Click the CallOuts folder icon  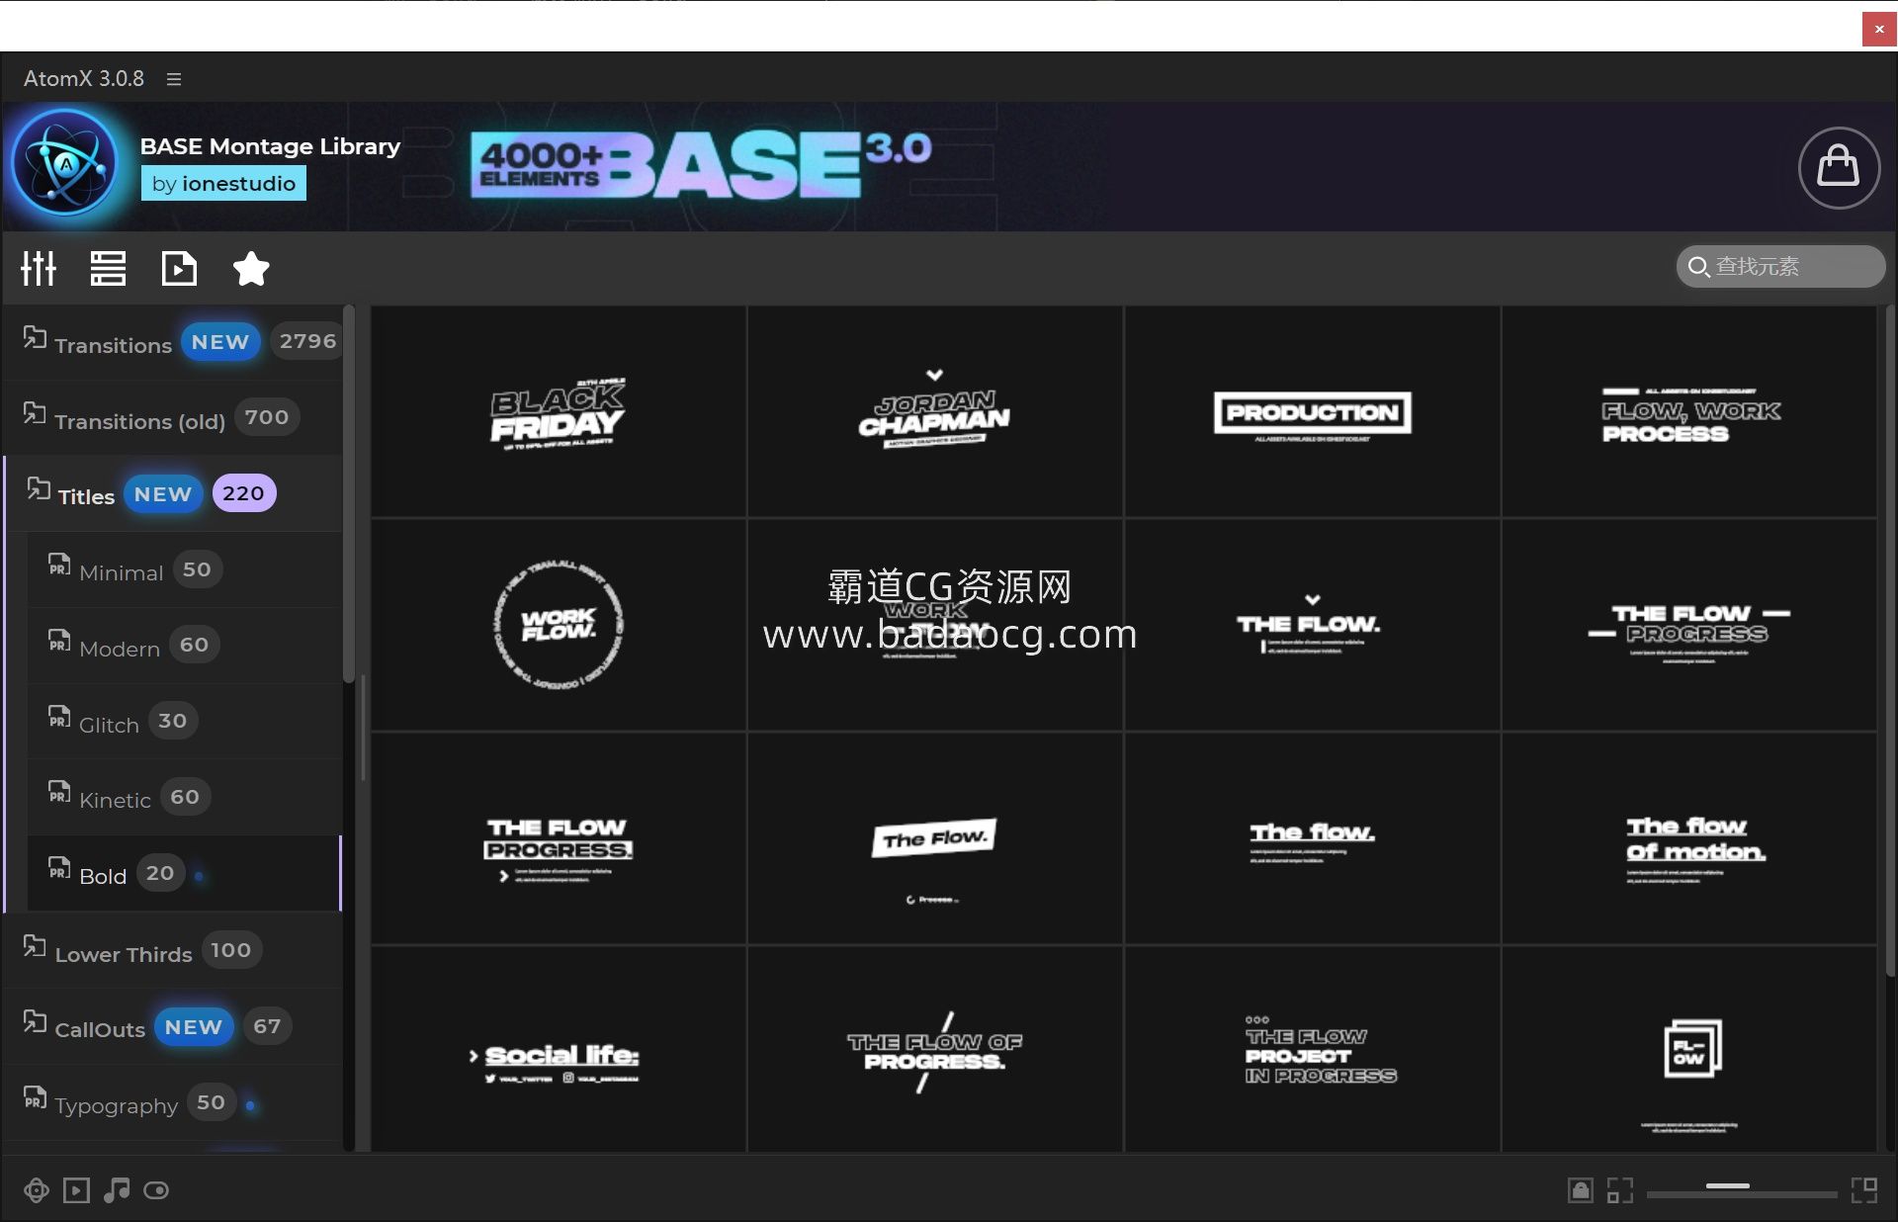(35, 1021)
